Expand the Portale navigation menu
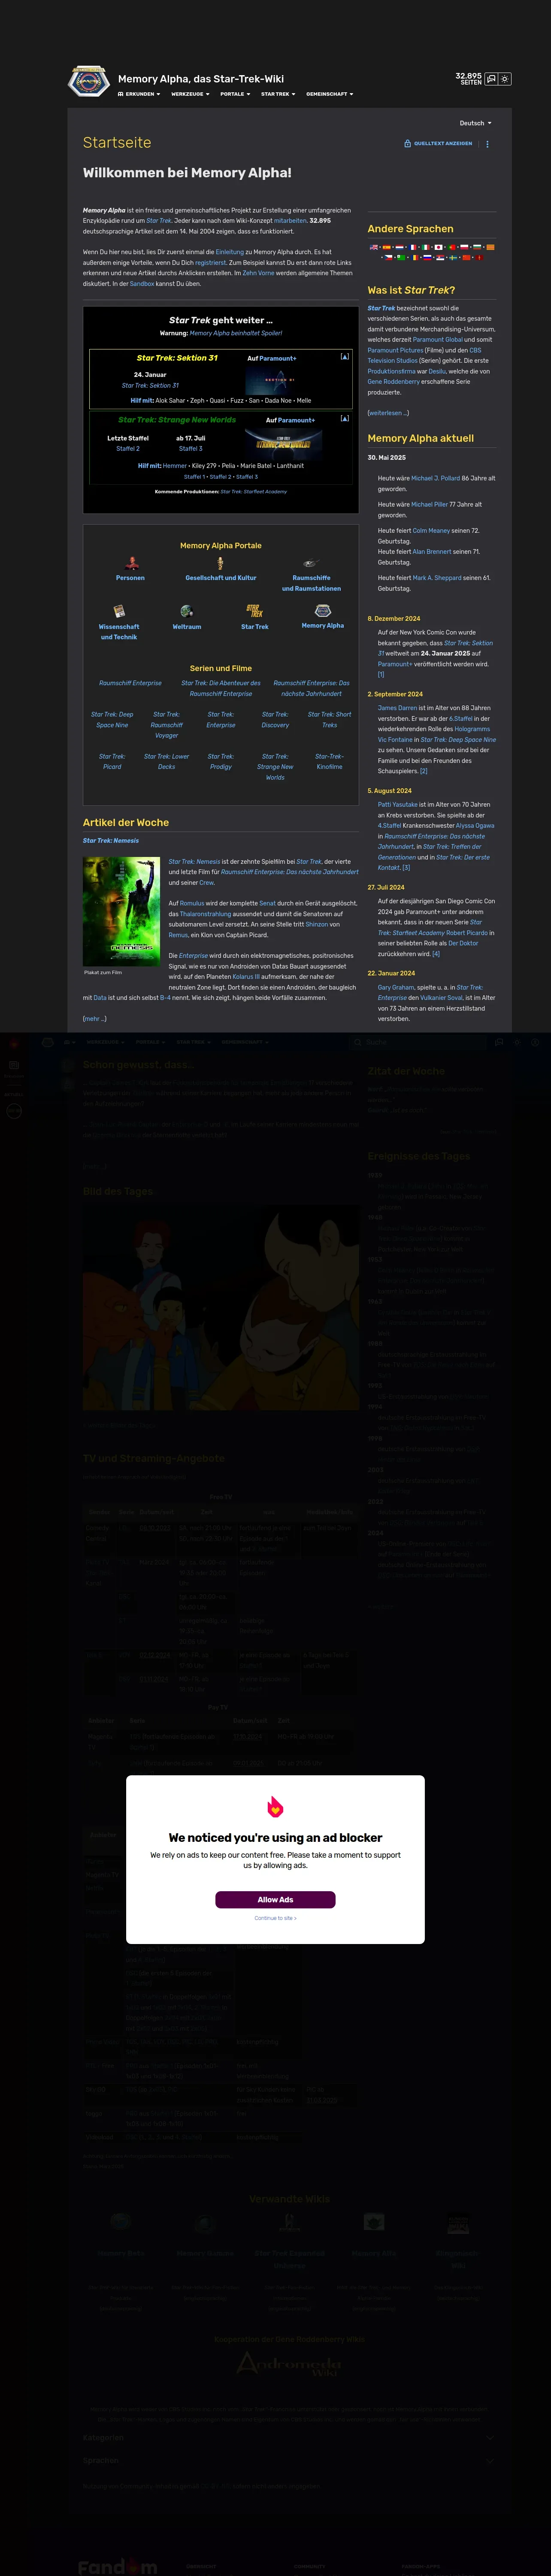Viewport: 551px width, 2576px height. point(235,94)
